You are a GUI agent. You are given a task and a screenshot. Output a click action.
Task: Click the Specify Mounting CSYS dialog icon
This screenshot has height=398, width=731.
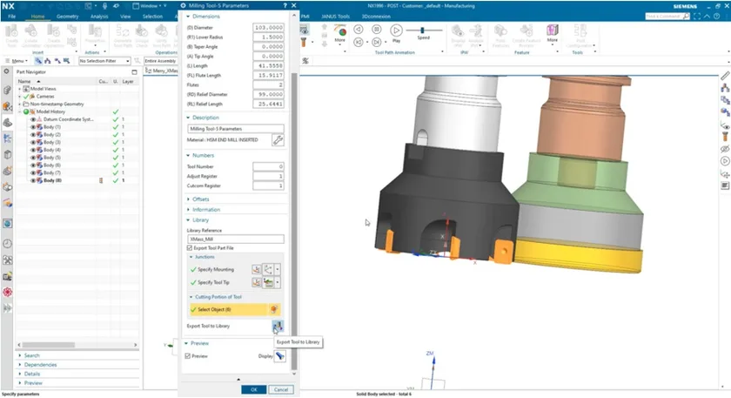tap(257, 269)
